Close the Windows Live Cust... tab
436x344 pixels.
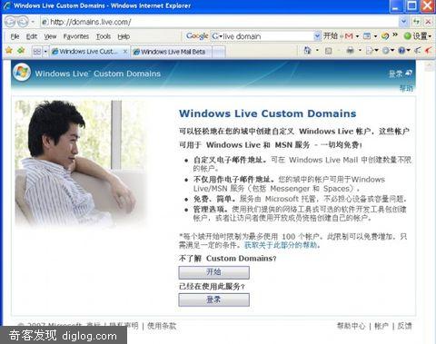[x=125, y=52]
